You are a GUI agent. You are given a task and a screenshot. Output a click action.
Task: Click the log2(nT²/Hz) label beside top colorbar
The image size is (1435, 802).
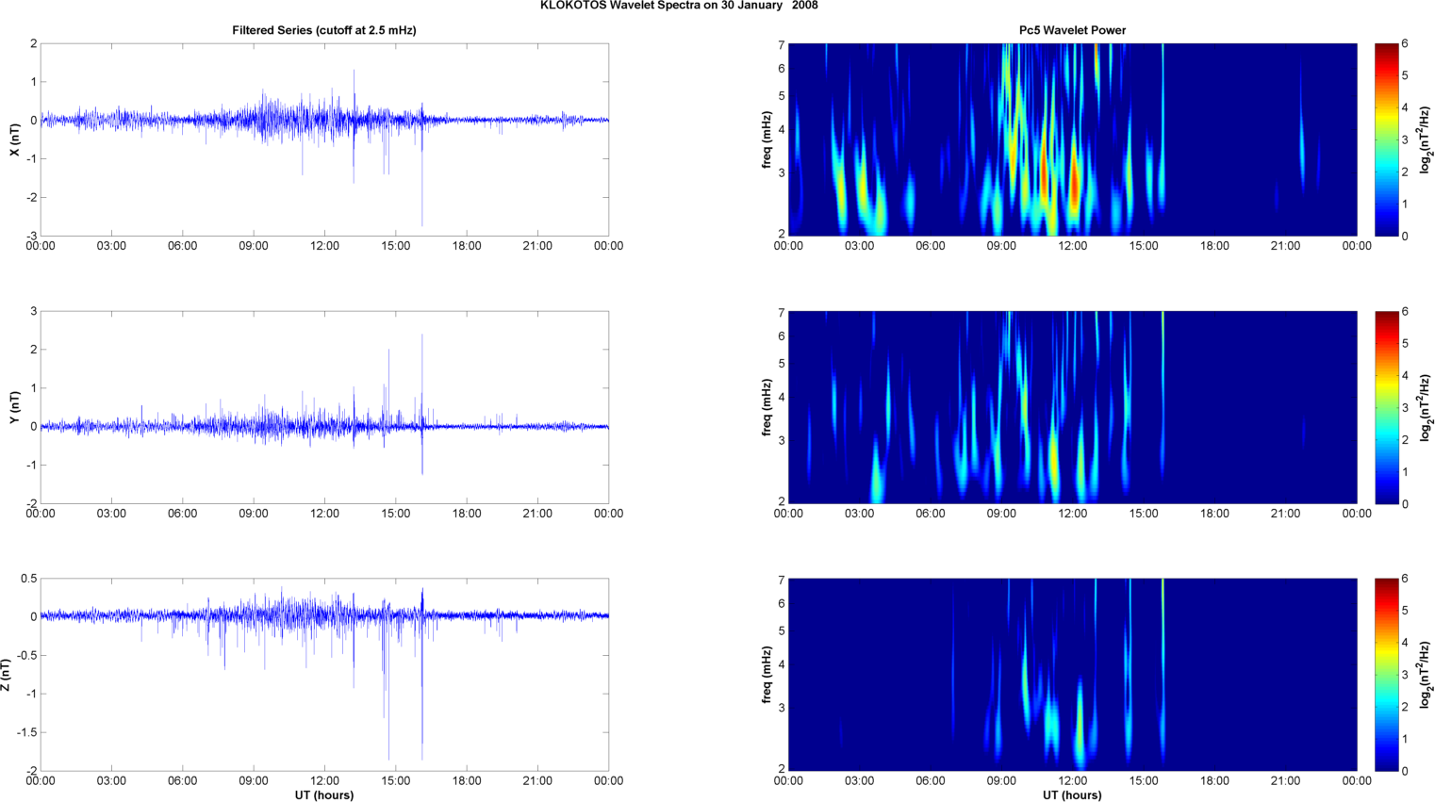click(1426, 139)
